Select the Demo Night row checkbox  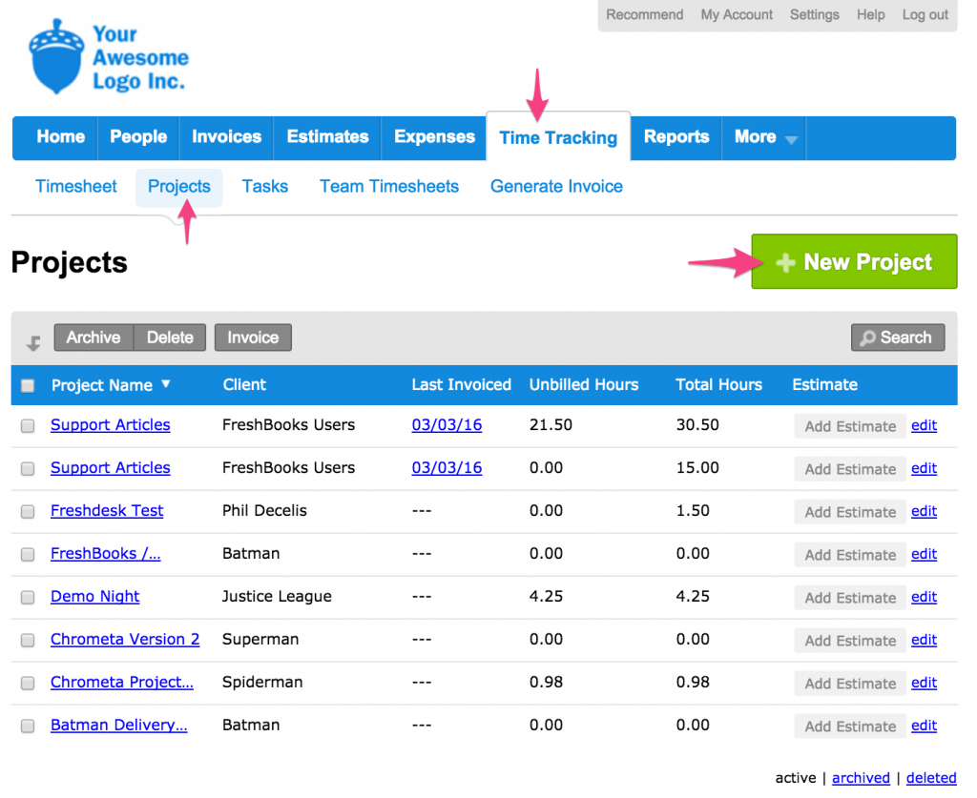(28, 598)
